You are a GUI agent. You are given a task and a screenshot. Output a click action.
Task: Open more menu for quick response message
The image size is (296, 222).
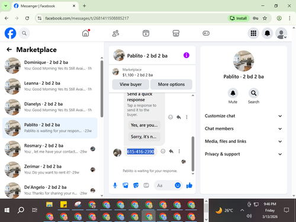pyautogui.click(x=186, y=117)
